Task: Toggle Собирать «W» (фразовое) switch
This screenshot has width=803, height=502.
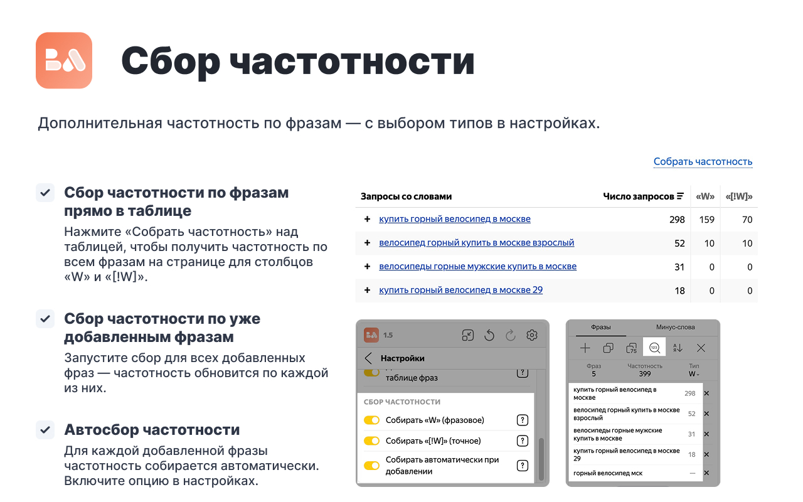Action: (x=372, y=420)
